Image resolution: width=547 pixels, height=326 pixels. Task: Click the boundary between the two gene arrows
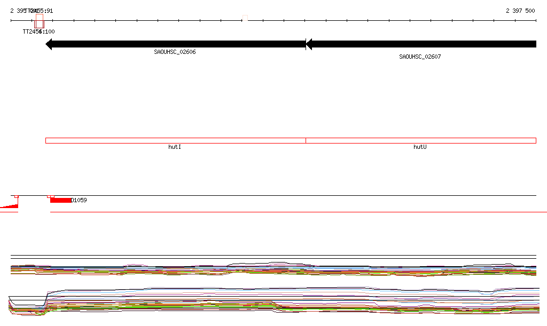[x=306, y=44]
